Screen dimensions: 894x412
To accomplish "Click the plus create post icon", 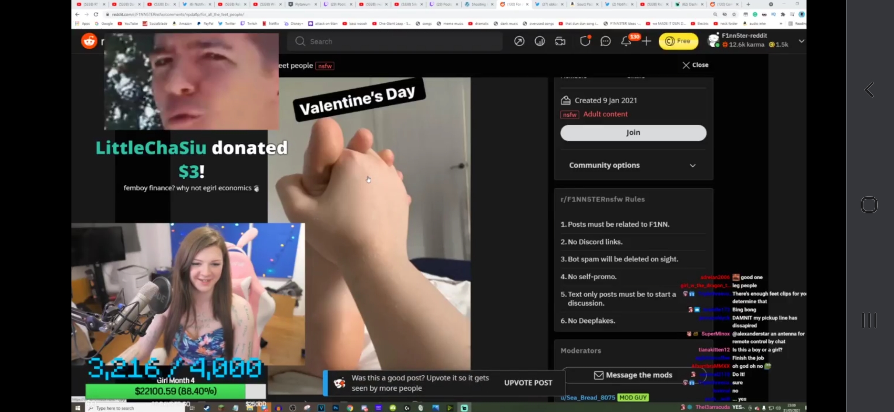I will click(646, 41).
